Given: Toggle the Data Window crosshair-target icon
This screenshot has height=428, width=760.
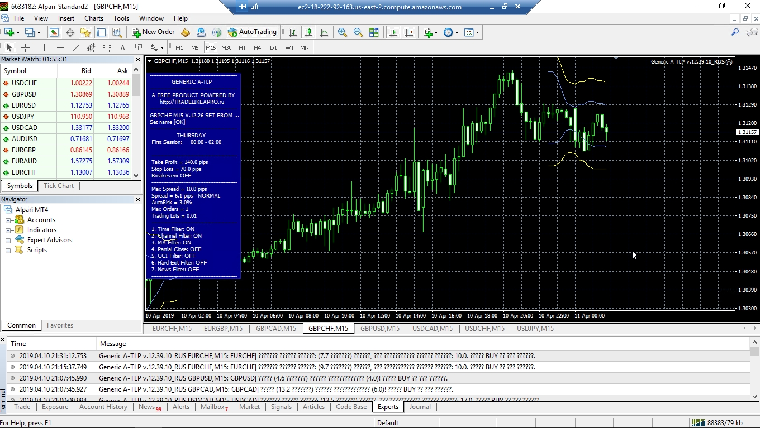Looking at the screenshot, I should pos(70,32).
